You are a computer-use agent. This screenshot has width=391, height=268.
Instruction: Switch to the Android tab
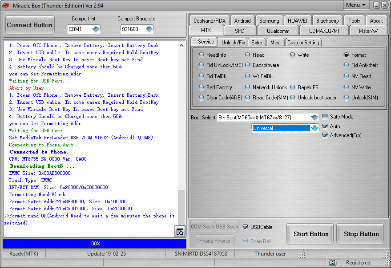(242, 20)
